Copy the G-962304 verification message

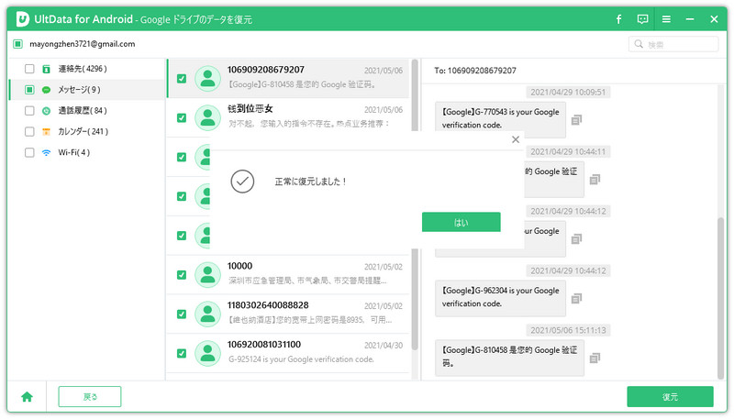(x=577, y=298)
